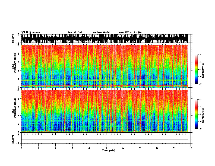Click time axis tick label "0"
215x166 pixels.
[21, 148]
